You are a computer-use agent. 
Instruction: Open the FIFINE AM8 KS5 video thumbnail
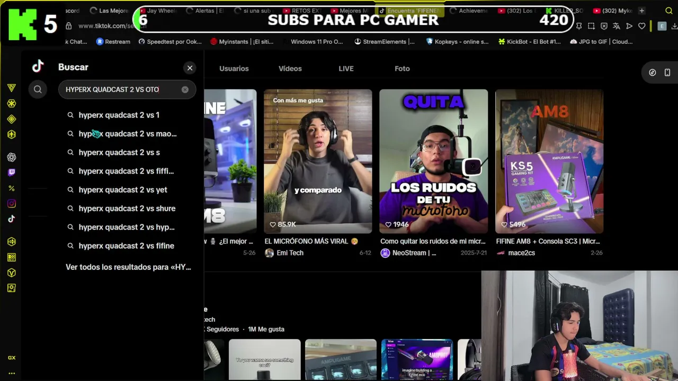click(x=549, y=161)
